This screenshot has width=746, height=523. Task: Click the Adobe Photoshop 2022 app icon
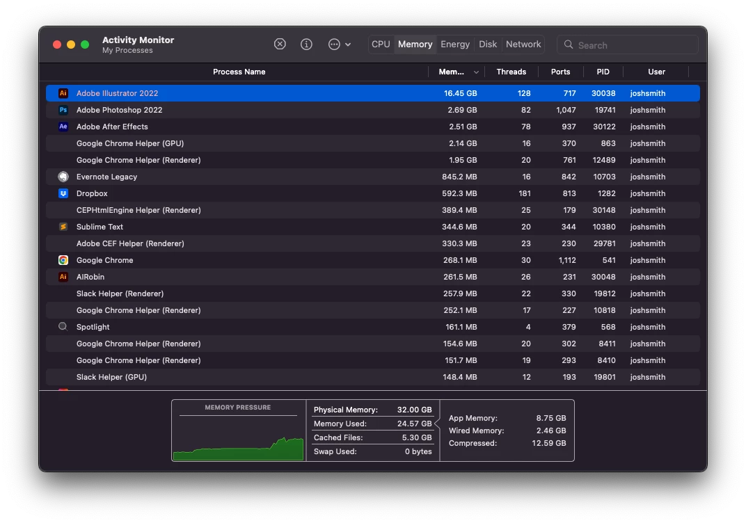[63, 110]
